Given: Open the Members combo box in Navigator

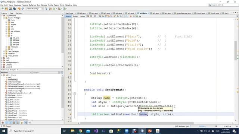Looking at the screenshot, I should point(16,73).
